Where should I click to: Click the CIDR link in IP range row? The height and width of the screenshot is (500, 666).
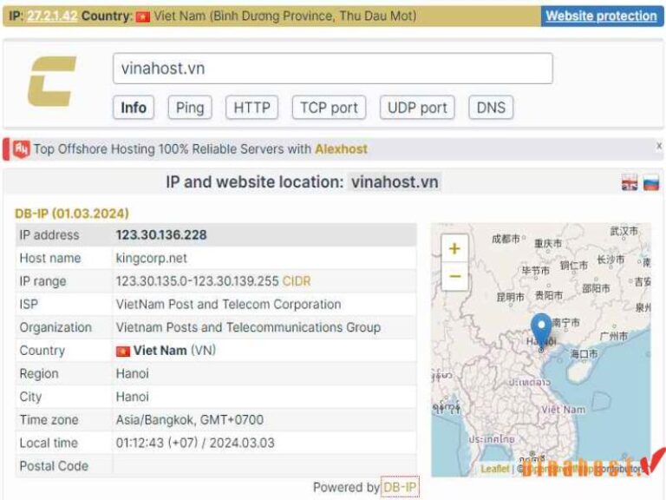tap(297, 281)
